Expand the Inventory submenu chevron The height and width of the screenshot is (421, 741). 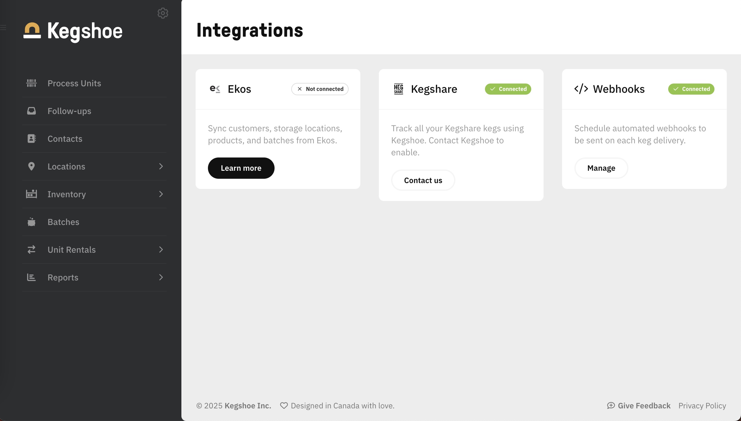coord(161,194)
